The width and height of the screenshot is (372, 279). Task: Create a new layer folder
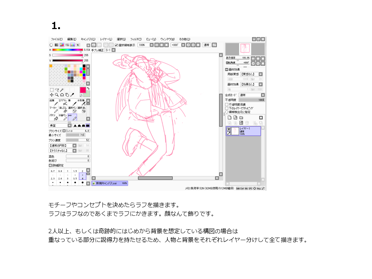click(x=241, y=118)
